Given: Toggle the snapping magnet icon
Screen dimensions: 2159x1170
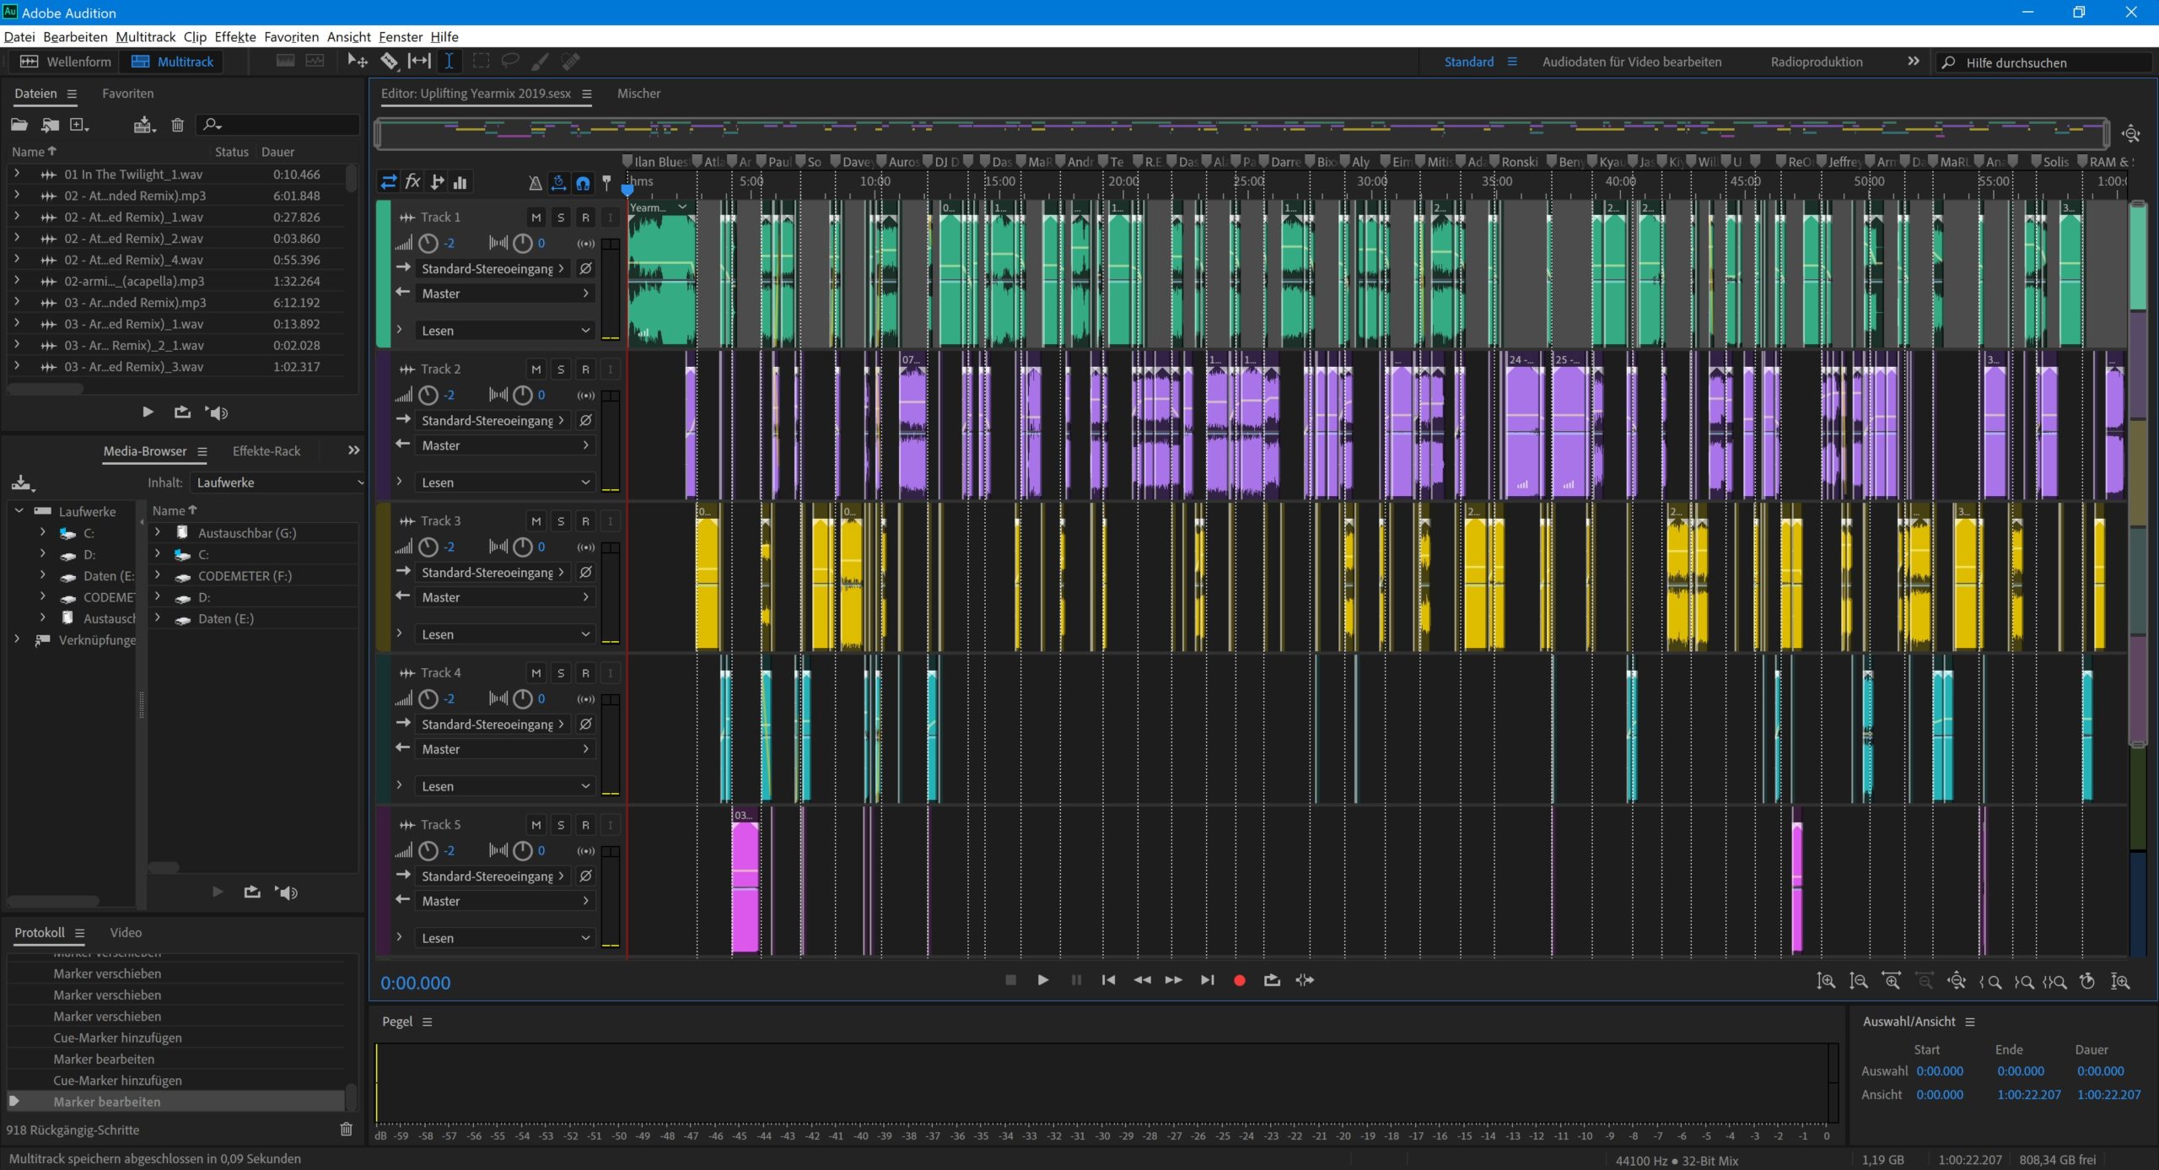Looking at the screenshot, I should [583, 182].
